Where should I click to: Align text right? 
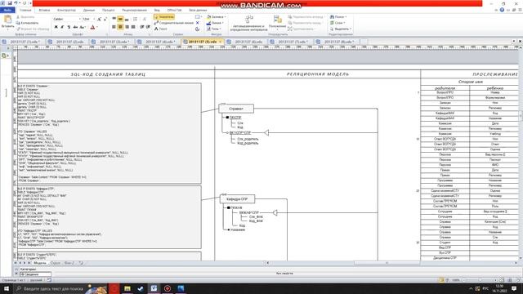pos(127,27)
